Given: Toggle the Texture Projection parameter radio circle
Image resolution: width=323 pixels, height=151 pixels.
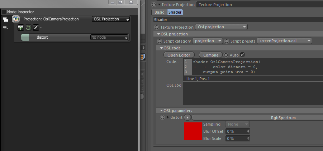Looking at the screenshot, I should coord(157,27).
